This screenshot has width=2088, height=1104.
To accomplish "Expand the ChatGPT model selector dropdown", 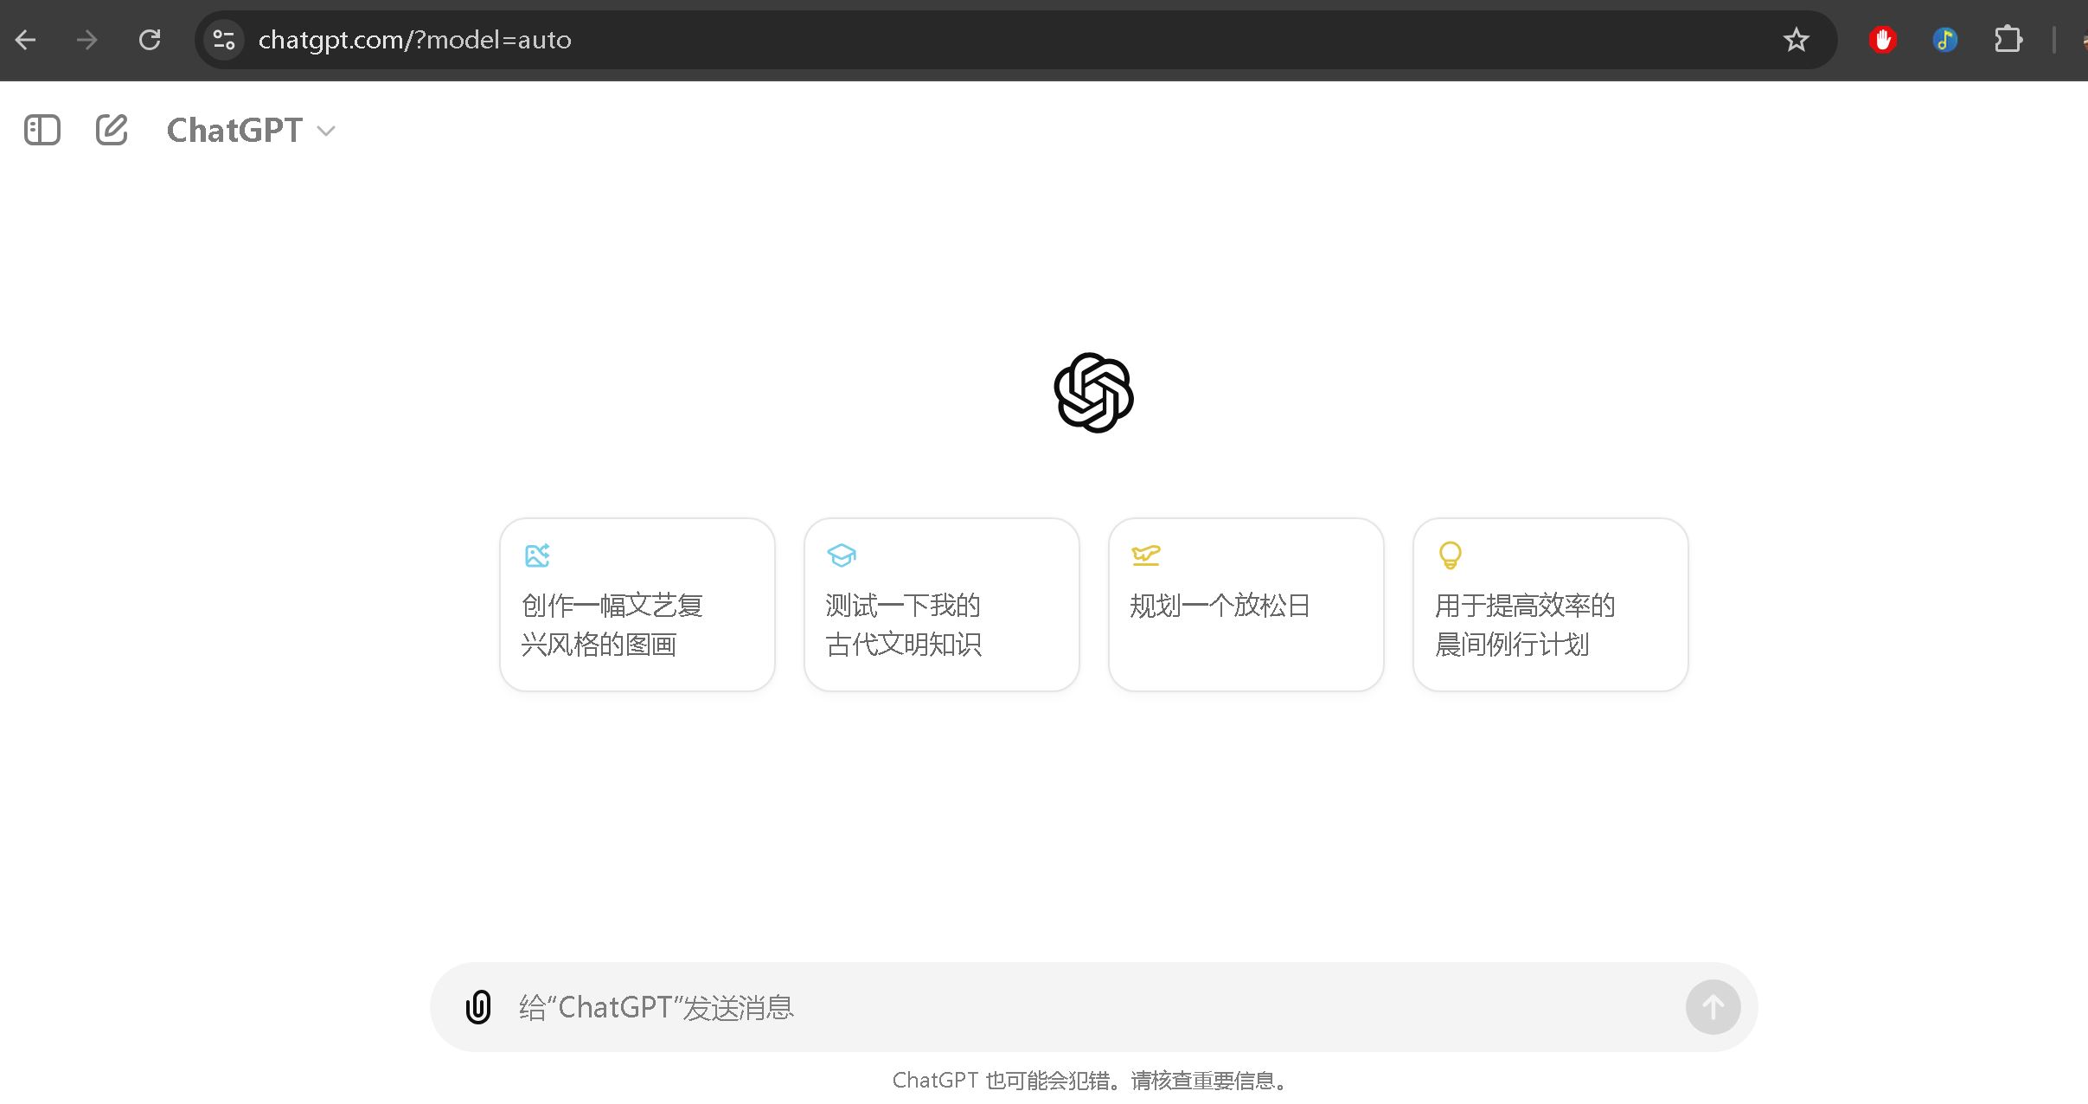I will pyautogui.click(x=251, y=131).
